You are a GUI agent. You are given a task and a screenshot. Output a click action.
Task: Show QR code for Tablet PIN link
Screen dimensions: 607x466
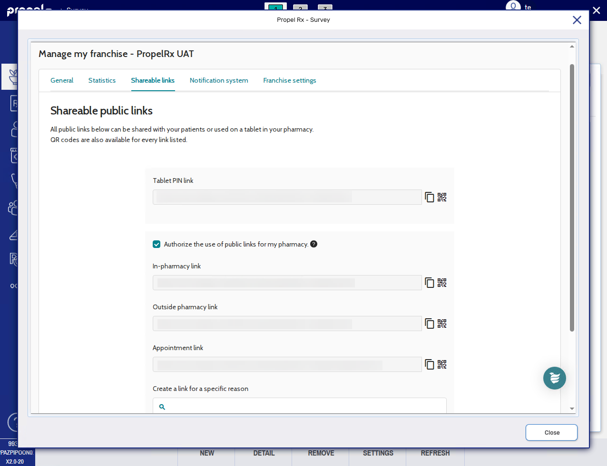click(442, 197)
